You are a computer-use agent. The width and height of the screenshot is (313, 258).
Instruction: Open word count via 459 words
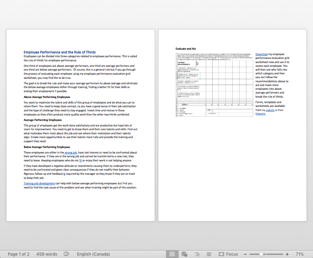[x=47, y=254]
